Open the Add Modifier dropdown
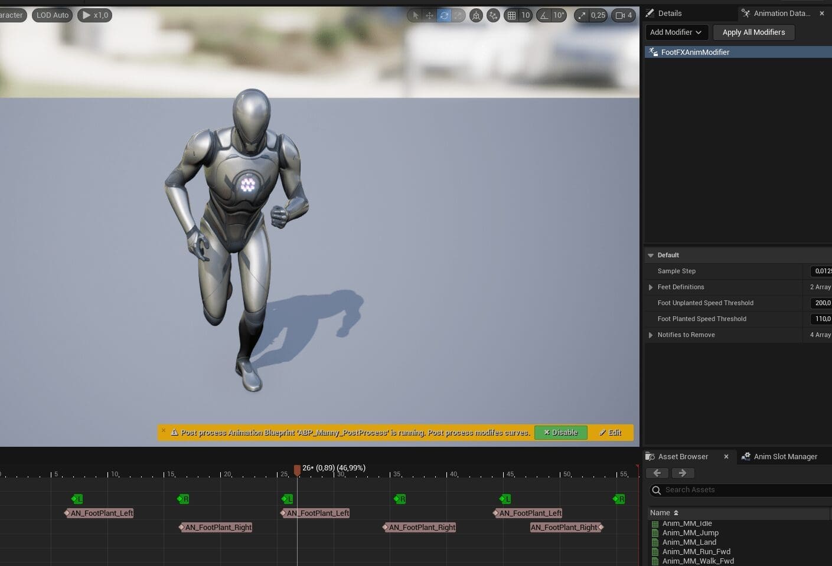The image size is (832, 566). point(676,32)
